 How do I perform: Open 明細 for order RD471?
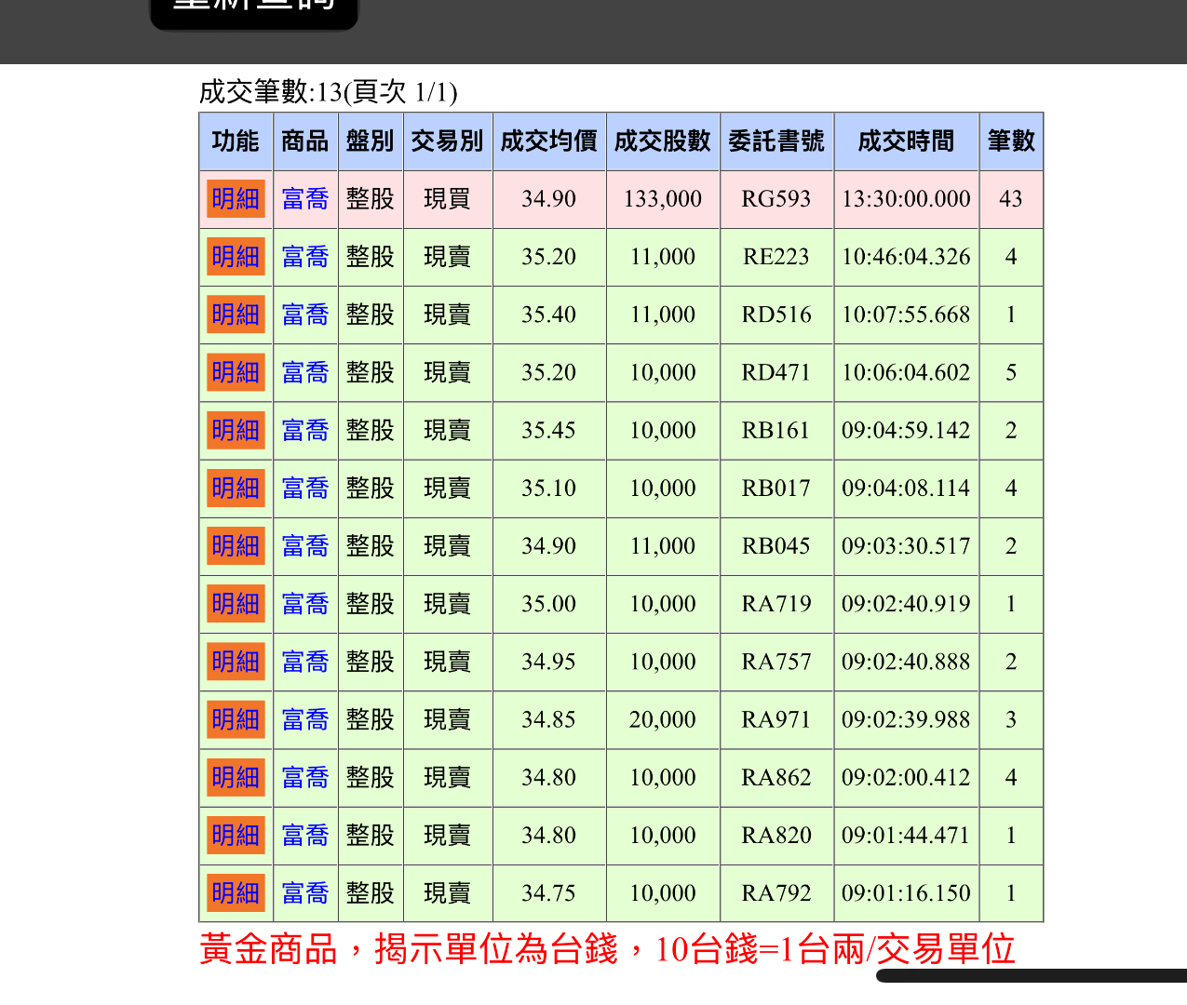(x=236, y=372)
